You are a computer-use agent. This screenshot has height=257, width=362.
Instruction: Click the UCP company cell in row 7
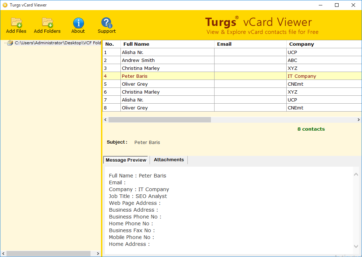[324, 100]
